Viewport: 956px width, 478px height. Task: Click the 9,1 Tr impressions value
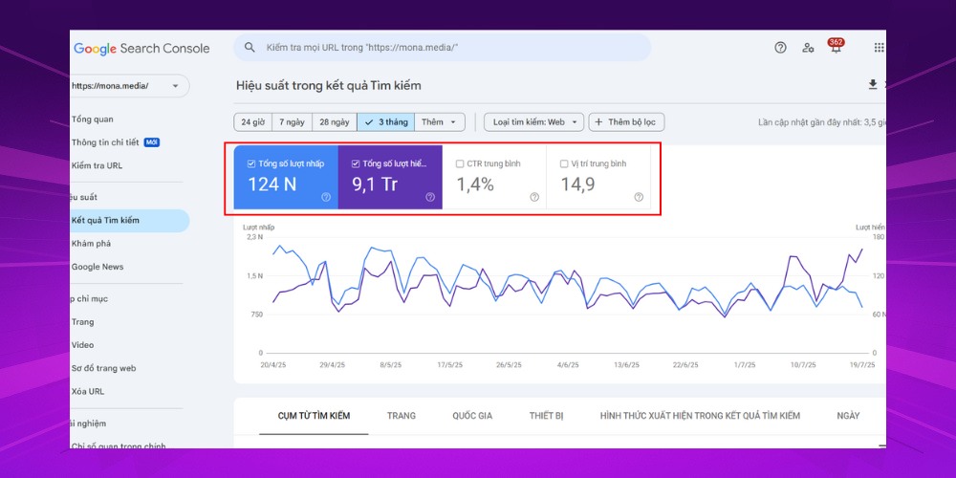[x=375, y=185]
